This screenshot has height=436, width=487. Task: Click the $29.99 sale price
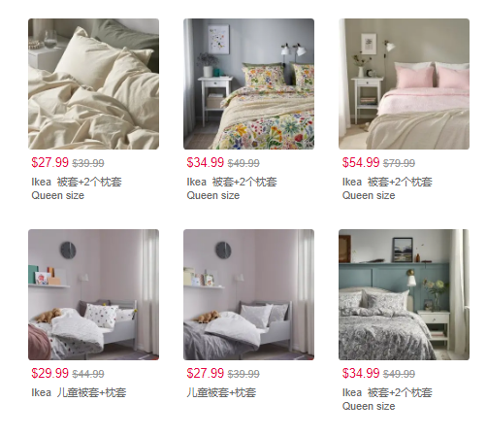[x=50, y=373]
